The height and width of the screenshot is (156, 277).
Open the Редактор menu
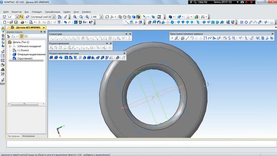coord(16,12)
